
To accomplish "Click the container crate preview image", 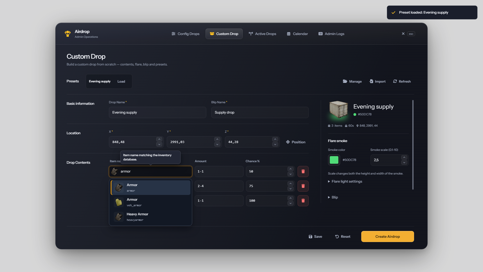I will [x=339, y=109].
